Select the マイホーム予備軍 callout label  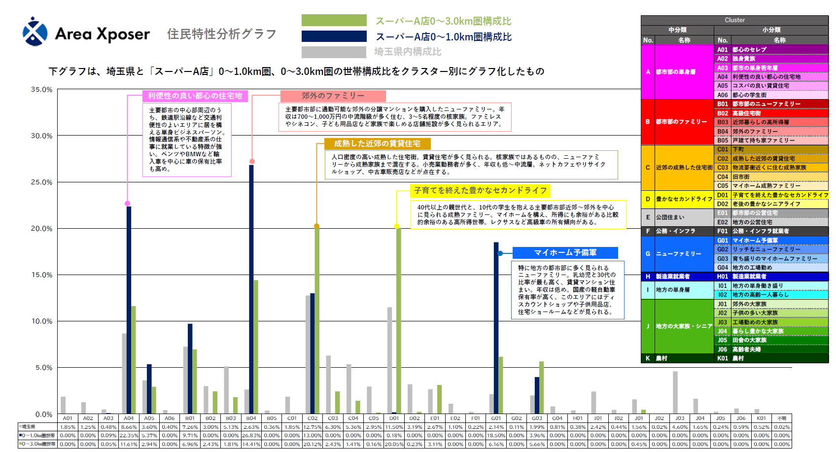click(565, 252)
